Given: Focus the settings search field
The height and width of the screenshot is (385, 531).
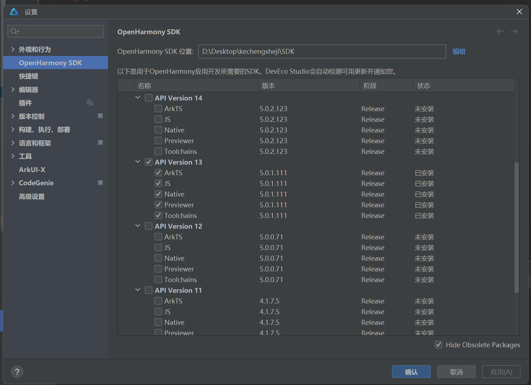Looking at the screenshot, I should click(56, 31).
